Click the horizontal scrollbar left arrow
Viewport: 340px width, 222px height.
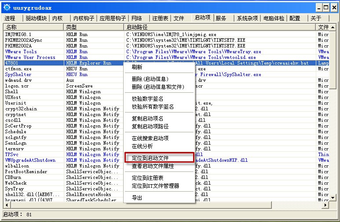point(7,205)
